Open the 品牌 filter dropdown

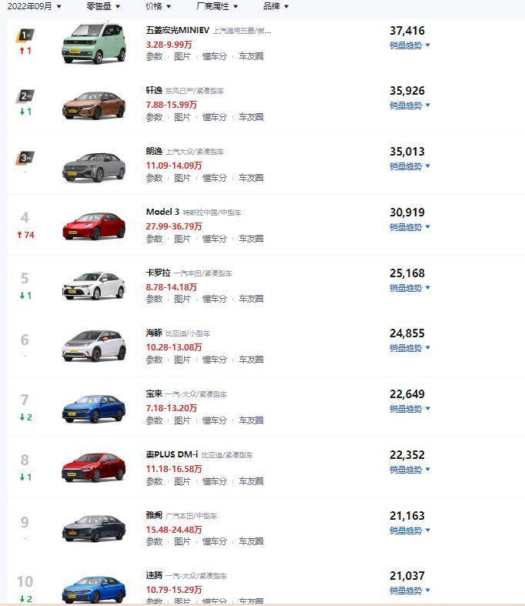tap(276, 6)
